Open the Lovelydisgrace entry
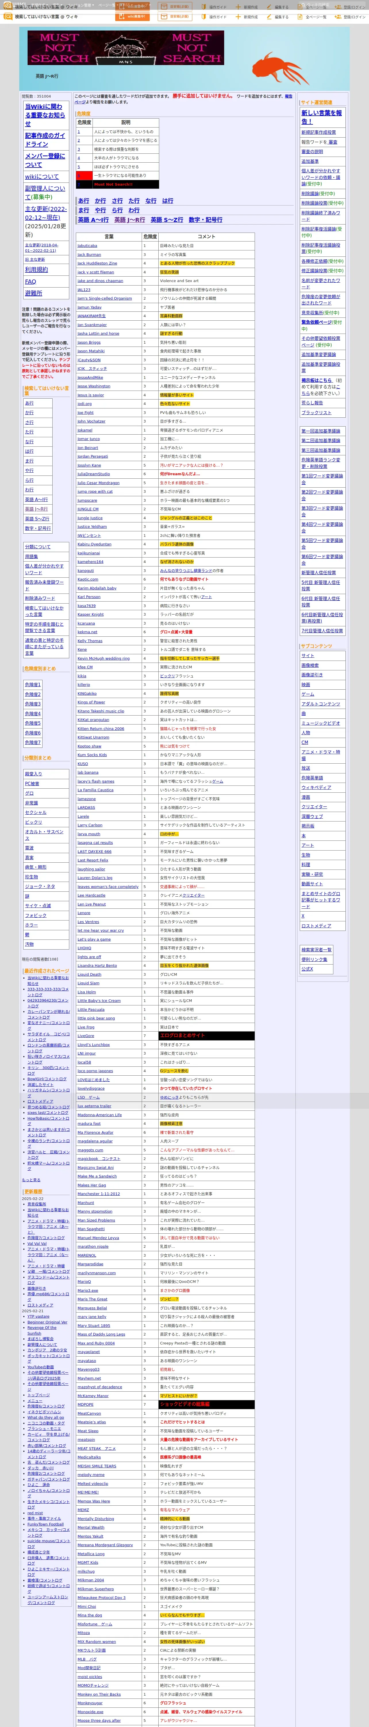Screen dimensions: 369x1727 91,1089
